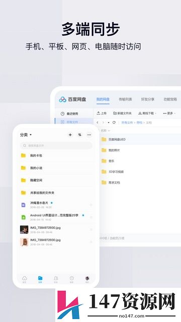Tap the messages bubble tab in bottom bar
This screenshot has width=181, height=322.
click(x=71, y=279)
